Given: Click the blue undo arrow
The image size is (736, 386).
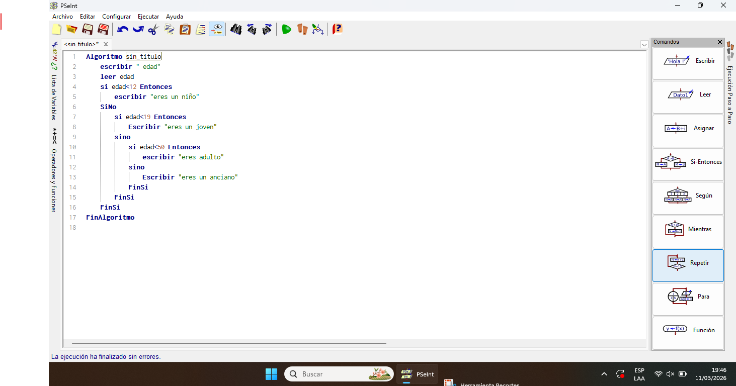Looking at the screenshot, I should tap(123, 29).
